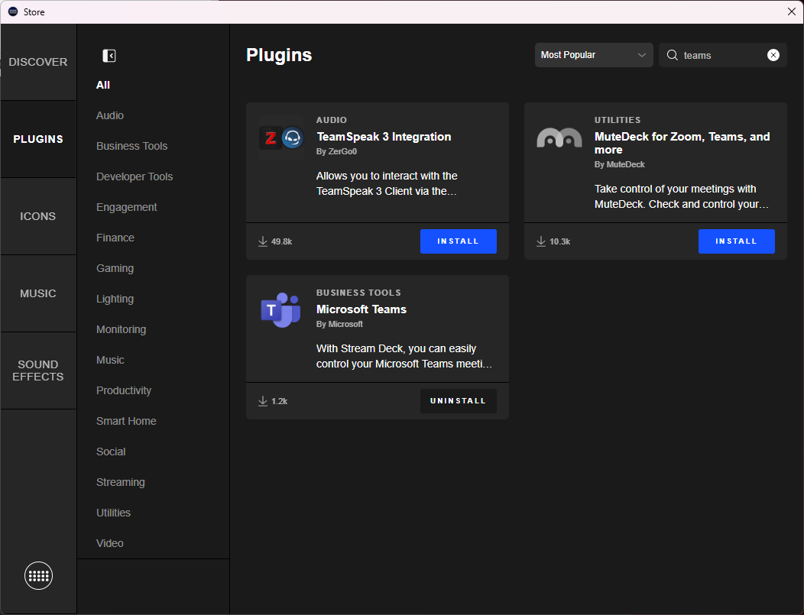This screenshot has height=615, width=804.
Task: Select the All category
Action: click(x=103, y=85)
